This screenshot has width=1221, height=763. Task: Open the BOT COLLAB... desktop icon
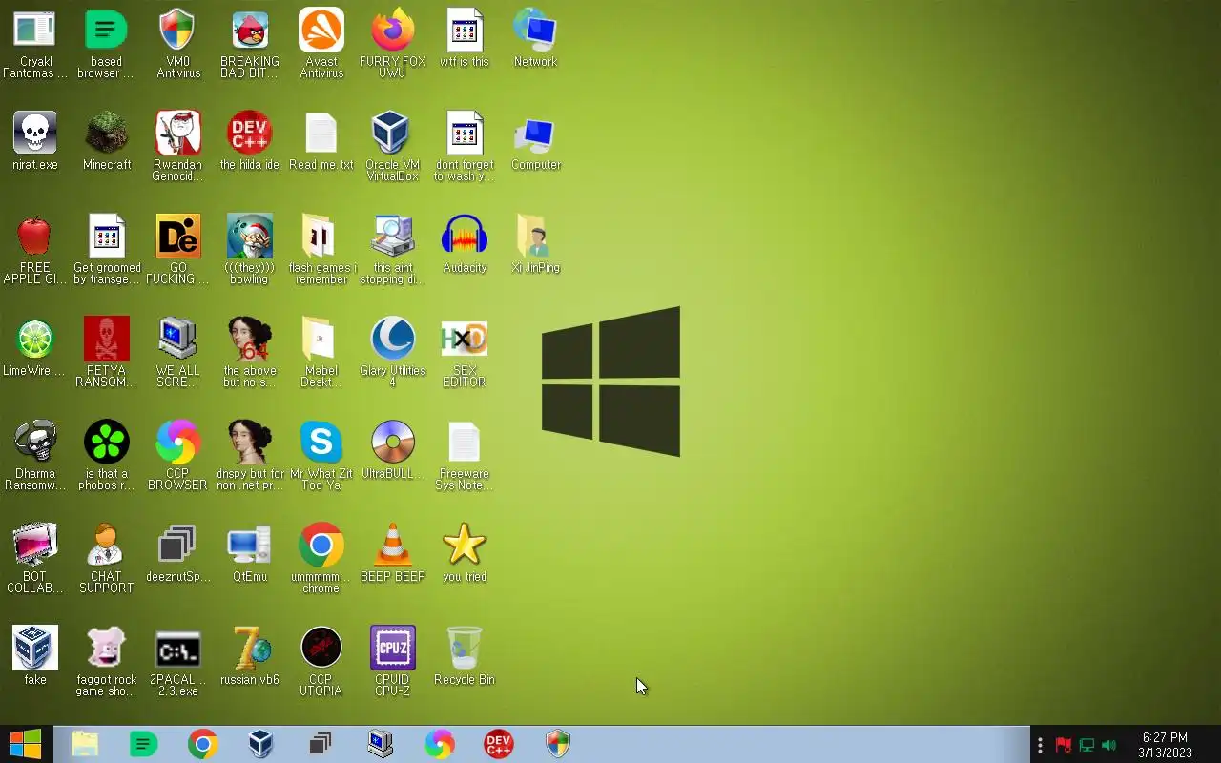pyautogui.click(x=34, y=546)
